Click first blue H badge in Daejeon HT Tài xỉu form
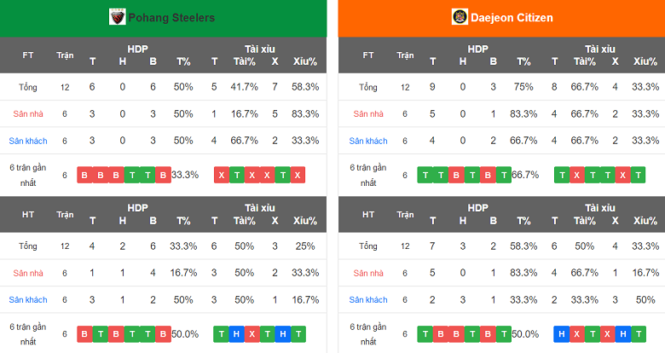 tap(561, 334)
